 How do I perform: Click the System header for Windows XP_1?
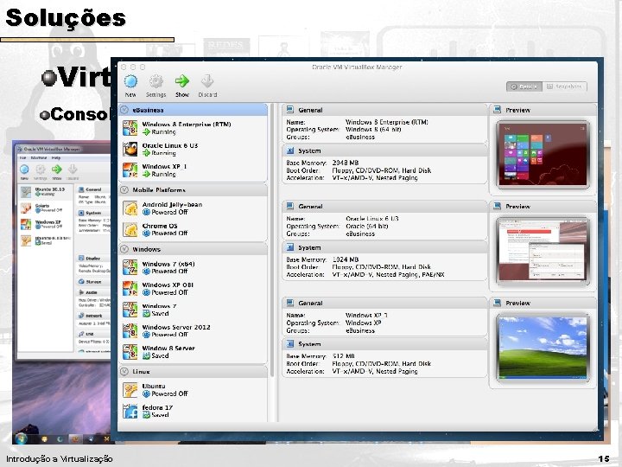click(x=384, y=344)
